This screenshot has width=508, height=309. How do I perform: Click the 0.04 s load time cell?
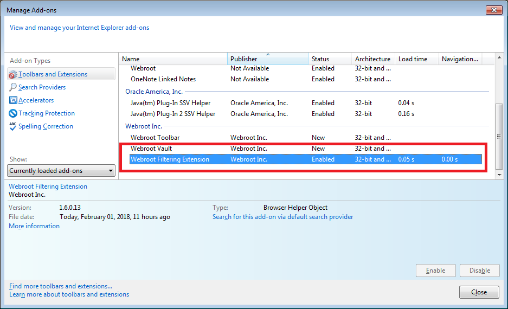406,103
